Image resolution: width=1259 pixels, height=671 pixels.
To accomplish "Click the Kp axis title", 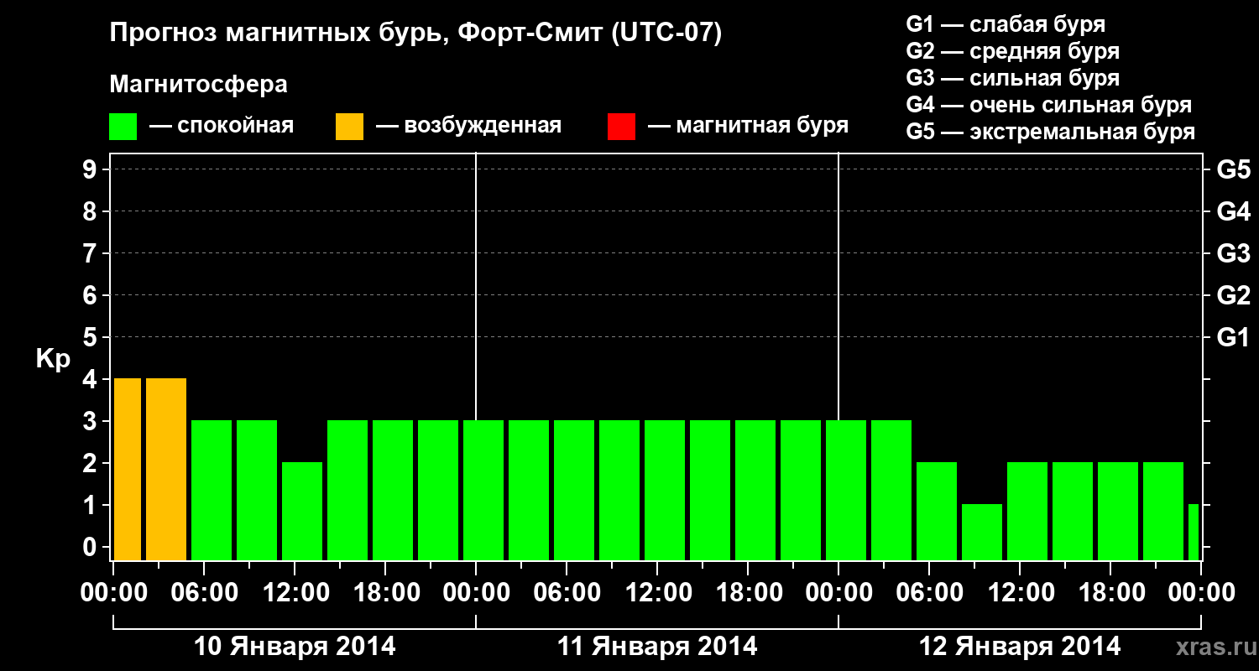I will click(53, 359).
